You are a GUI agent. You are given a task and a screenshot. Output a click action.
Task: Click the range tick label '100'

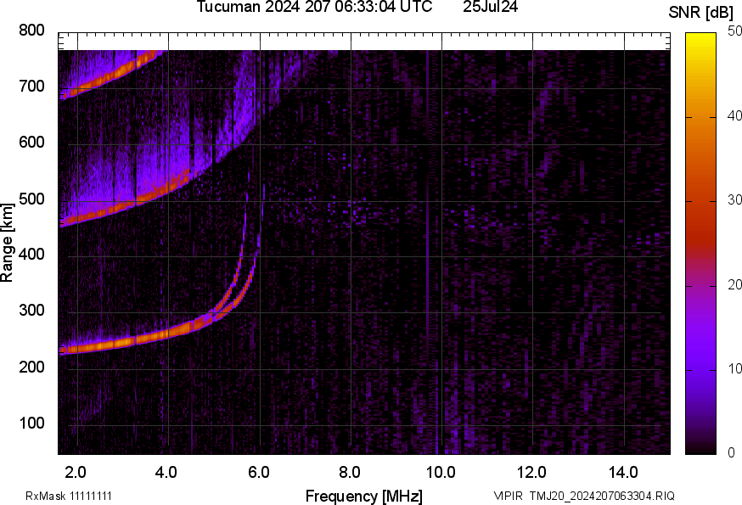31,424
